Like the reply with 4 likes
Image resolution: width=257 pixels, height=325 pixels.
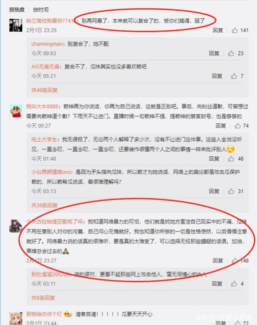click(x=234, y=283)
